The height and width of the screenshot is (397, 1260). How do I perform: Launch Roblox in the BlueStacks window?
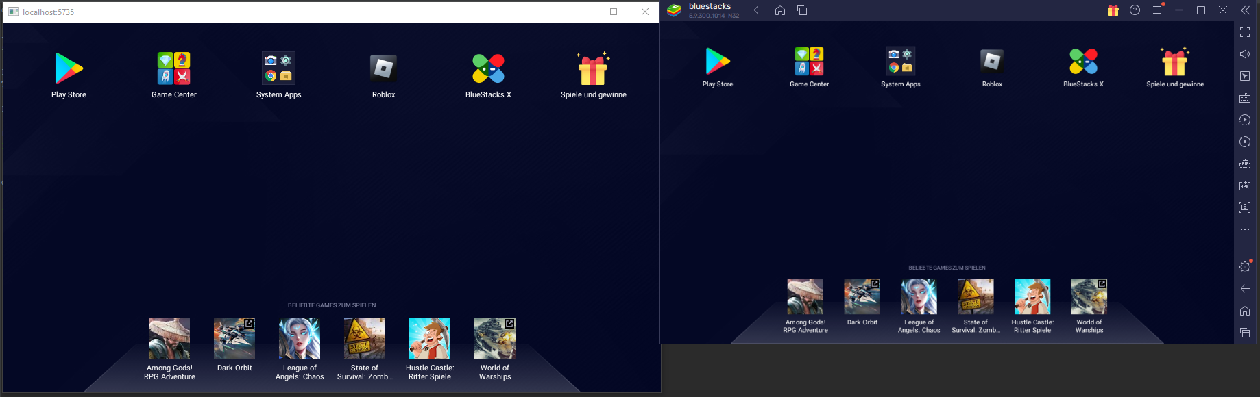(x=992, y=62)
